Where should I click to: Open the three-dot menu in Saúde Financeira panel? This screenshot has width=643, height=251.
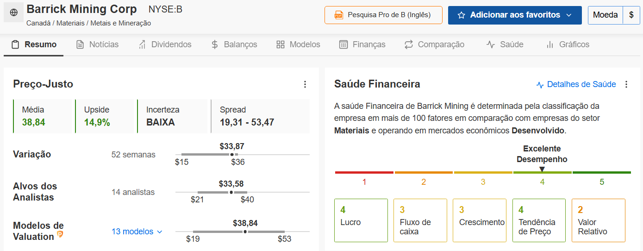click(626, 84)
